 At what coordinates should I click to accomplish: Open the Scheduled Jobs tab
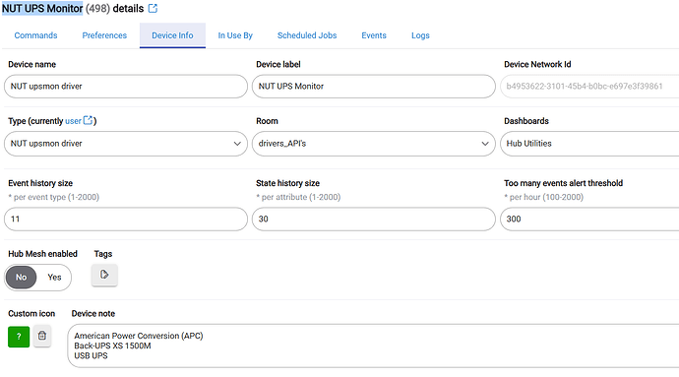click(x=307, y=35)
